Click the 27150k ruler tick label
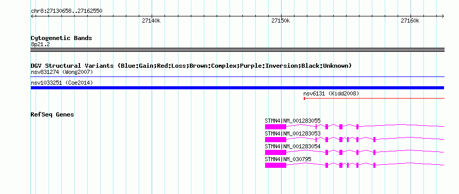This screenshot has width=459, height=194. tap(281, 21)
